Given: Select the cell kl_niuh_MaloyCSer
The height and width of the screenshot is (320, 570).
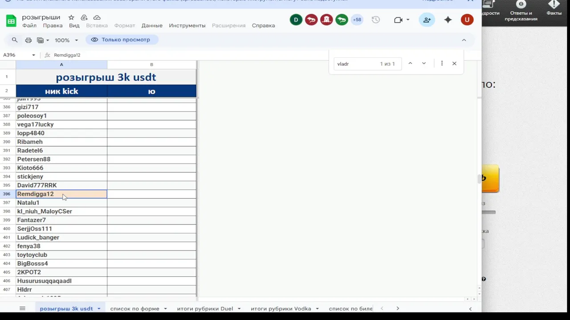Looking at the screenshot, I should point(61,212).
